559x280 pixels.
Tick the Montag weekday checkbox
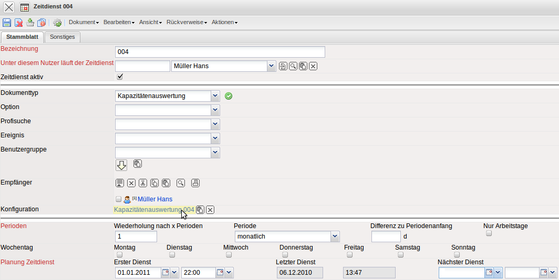119,255
